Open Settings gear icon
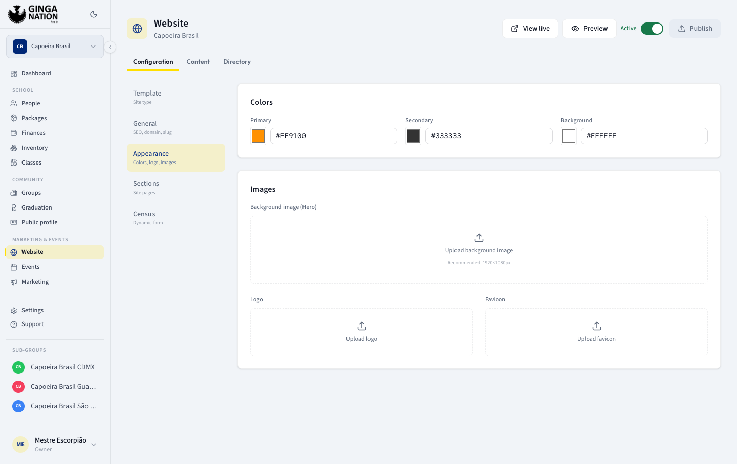 (14, 310)
